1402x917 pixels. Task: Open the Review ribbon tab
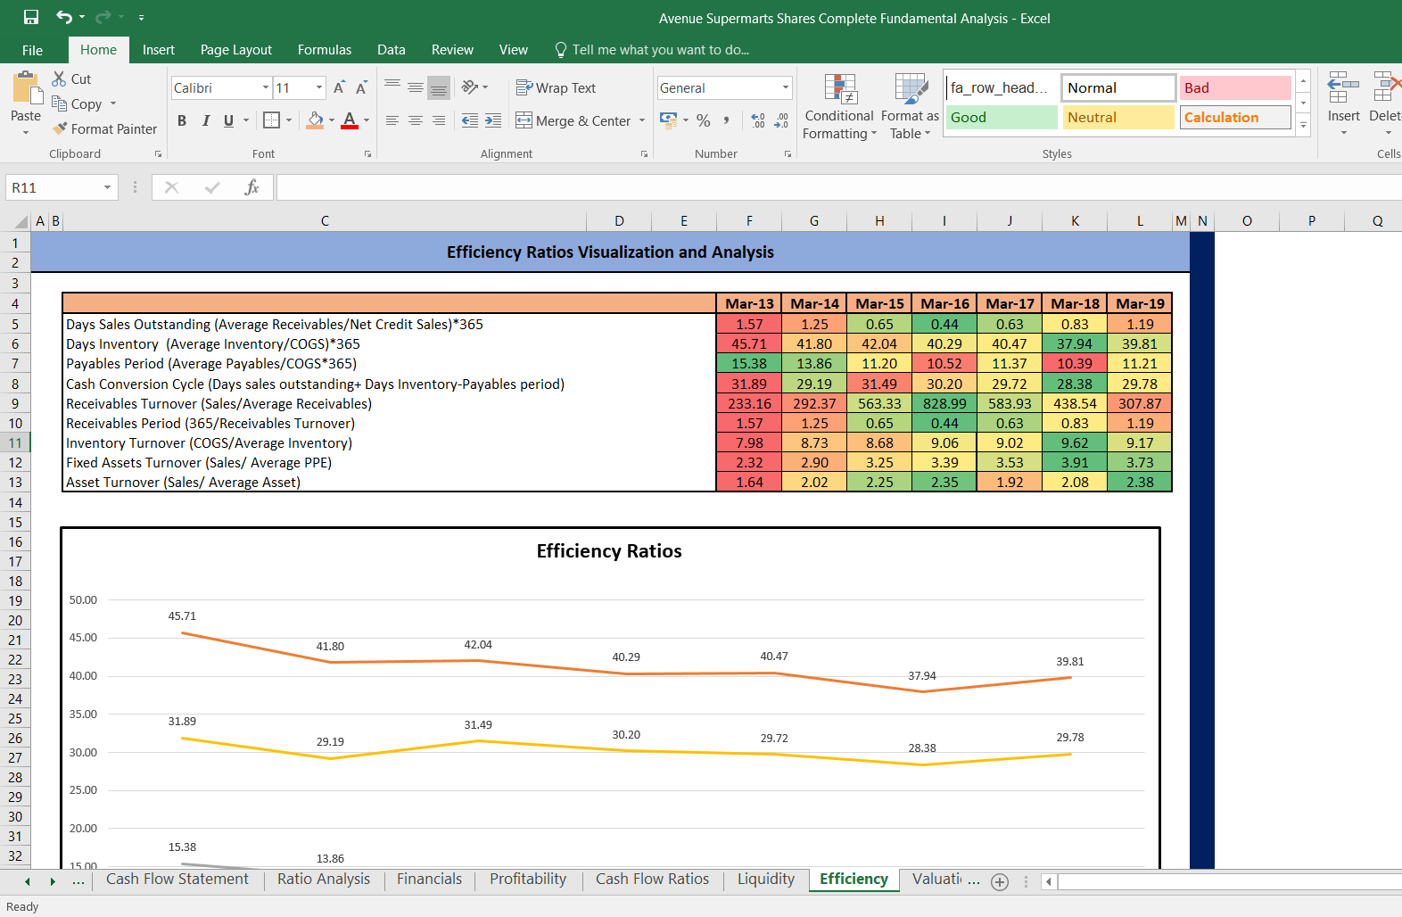(x=452, y=50)
